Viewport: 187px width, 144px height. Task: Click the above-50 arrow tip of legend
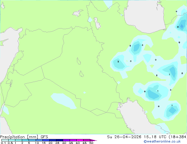click(93, 140)
